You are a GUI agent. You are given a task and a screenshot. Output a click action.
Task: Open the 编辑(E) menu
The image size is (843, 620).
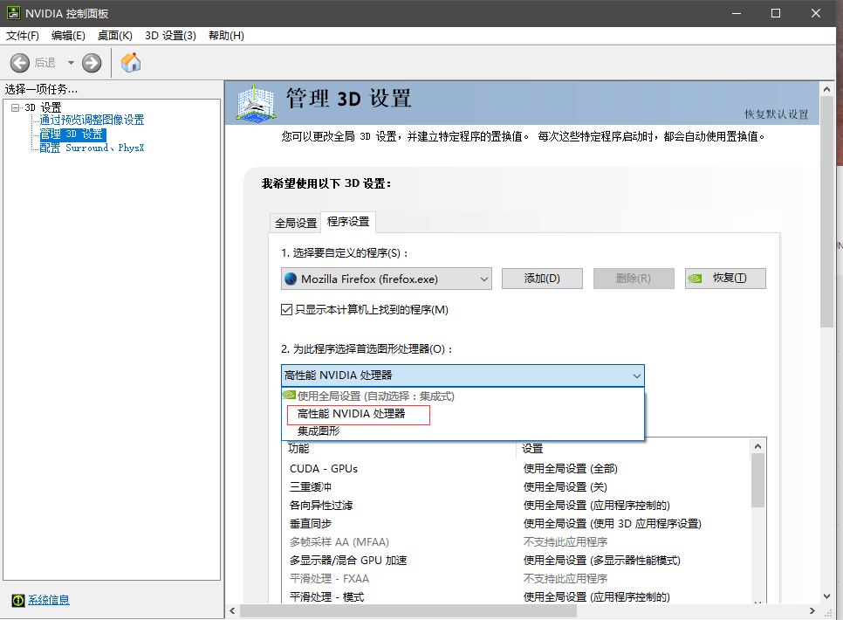click(68, 36)
